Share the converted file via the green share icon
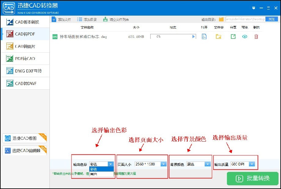The width and height of the screenshot is (281, 189). 233,36
